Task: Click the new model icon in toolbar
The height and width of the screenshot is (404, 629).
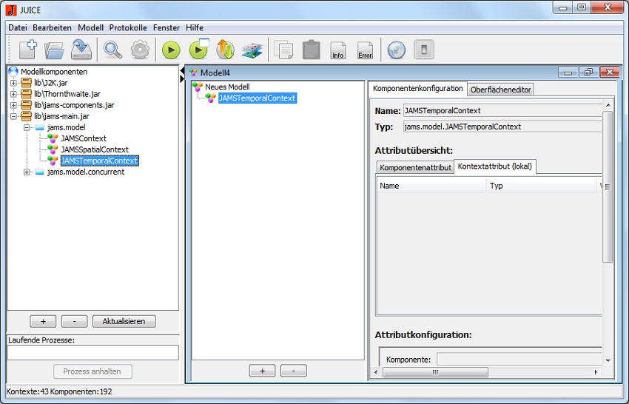Action: click(x=28, y=50)
